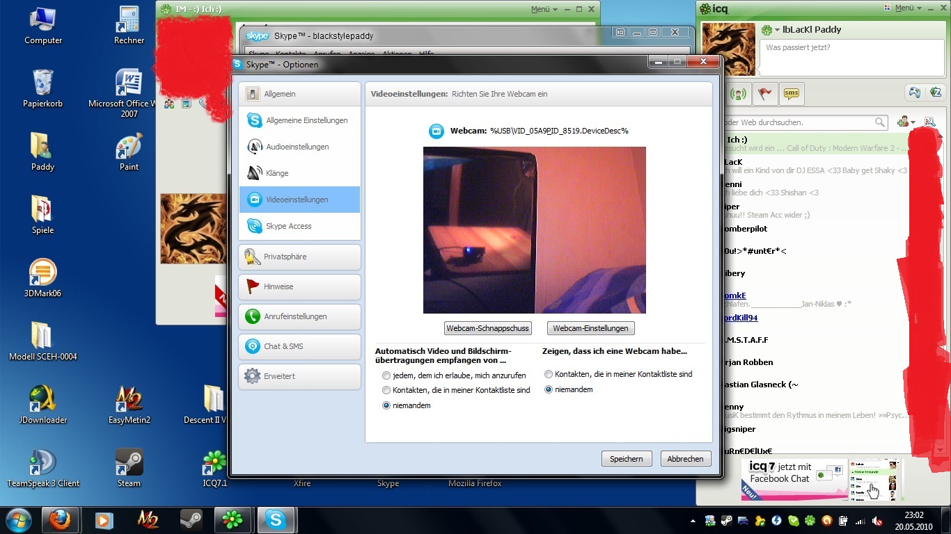Open Menü dropdown in the IM window

(x=544, y=9)
